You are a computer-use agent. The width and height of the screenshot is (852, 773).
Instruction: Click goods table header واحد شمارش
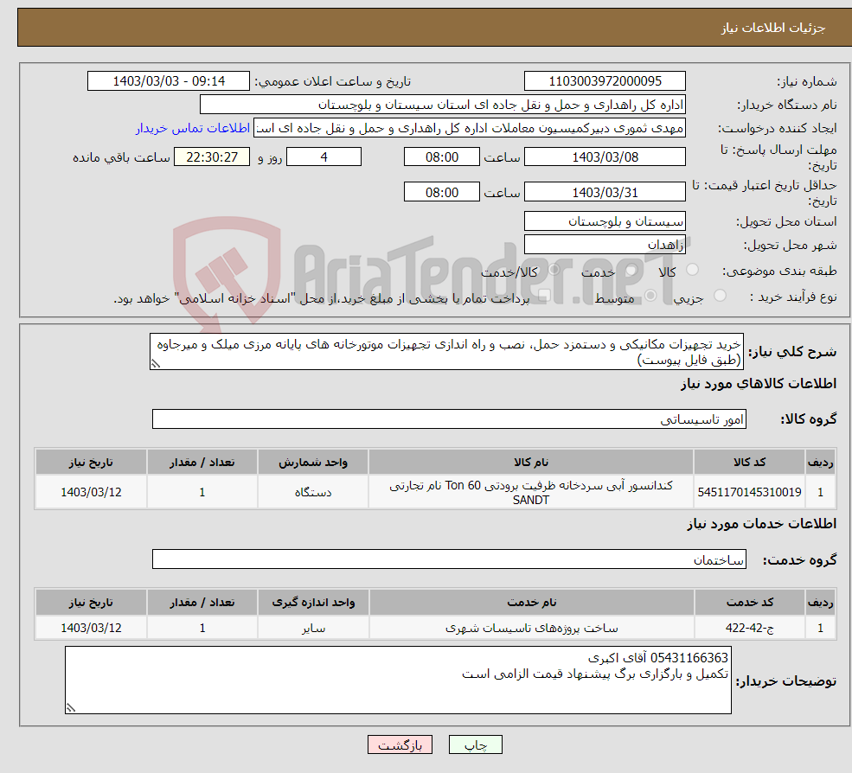tap(313, 463)
